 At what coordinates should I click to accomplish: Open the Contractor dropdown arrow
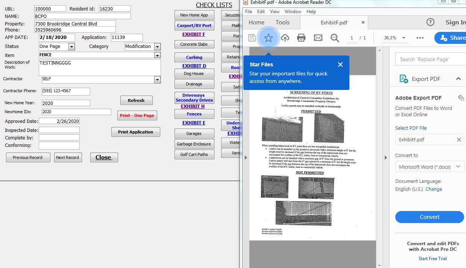(x=158, y=80)
